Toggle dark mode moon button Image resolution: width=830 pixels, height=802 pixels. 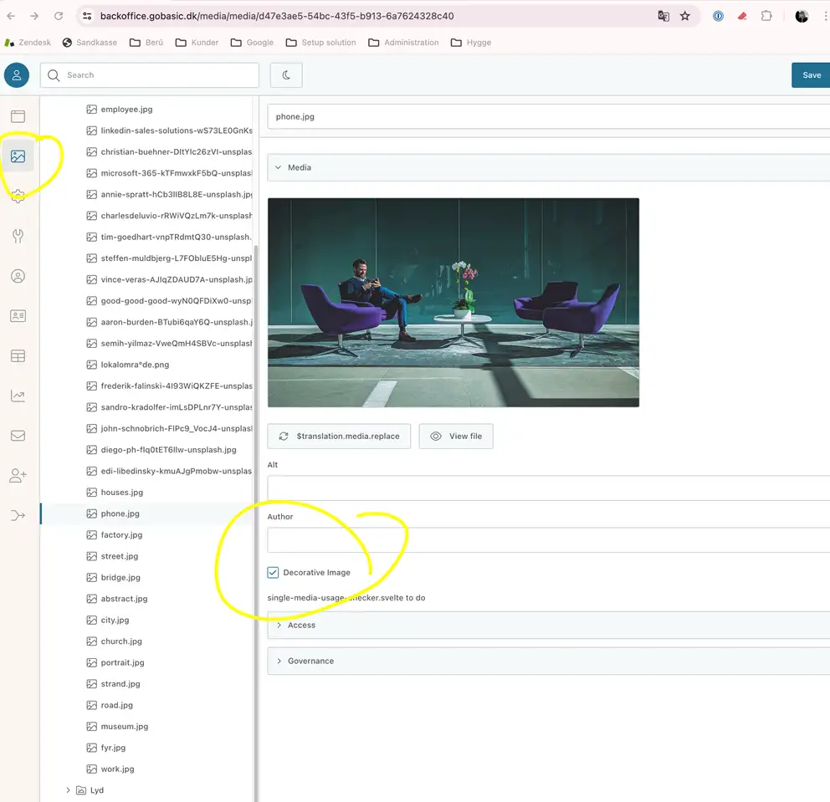pos(286,75)
